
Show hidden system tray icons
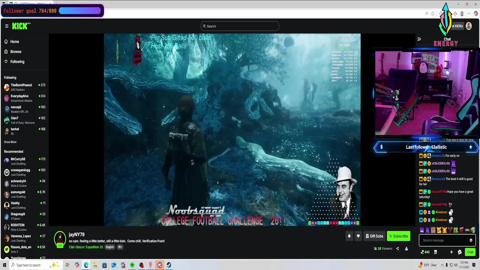point(442,265)
